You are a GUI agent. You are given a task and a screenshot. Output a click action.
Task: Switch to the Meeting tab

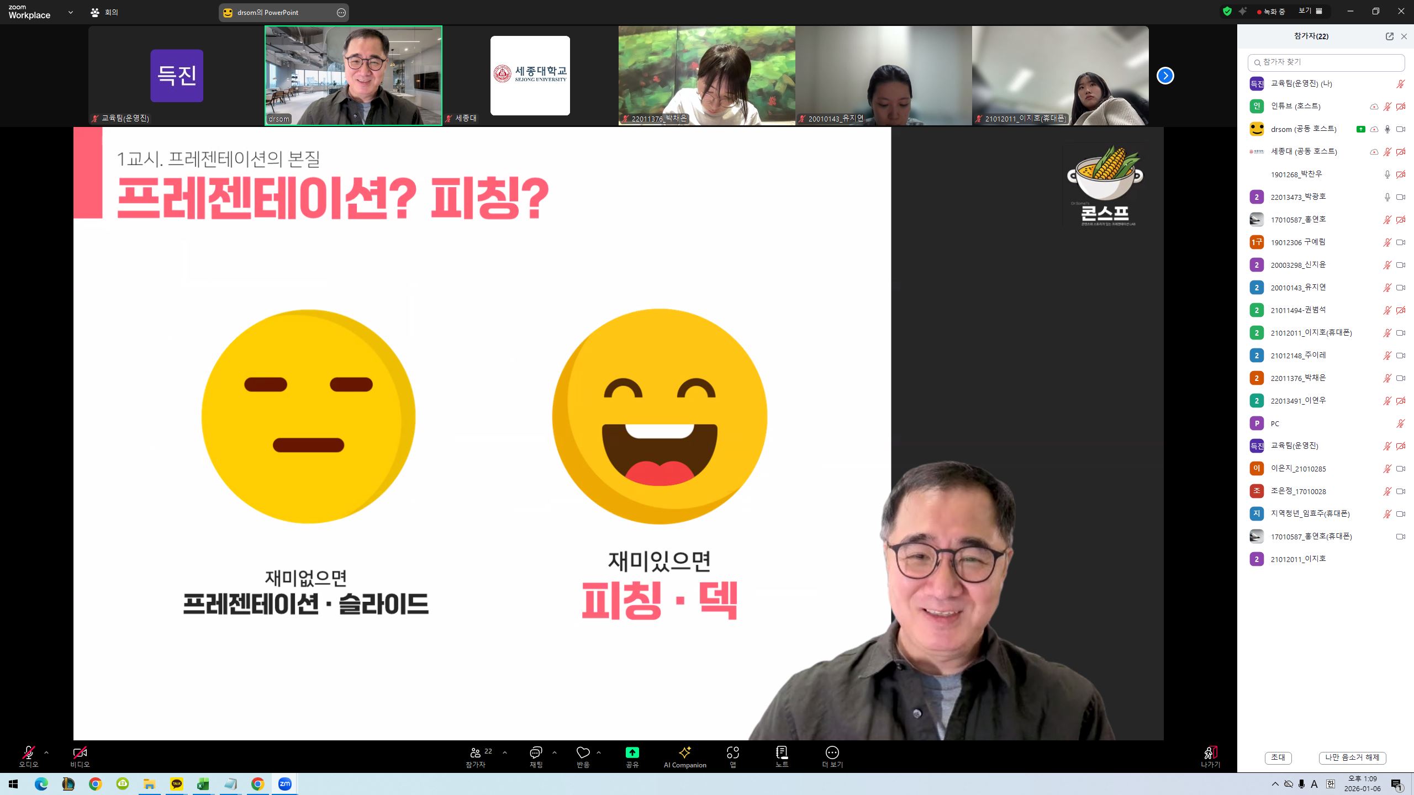104,12
